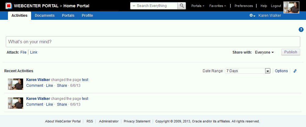
Task: Click the refresh activities arrows icon
Action: click(295, 71)
